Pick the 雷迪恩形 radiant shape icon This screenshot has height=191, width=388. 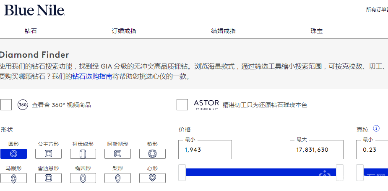pos(48,178)
